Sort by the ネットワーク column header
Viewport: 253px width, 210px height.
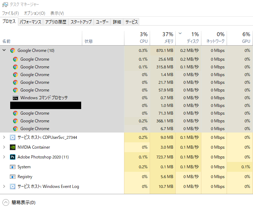coord(214,38)
